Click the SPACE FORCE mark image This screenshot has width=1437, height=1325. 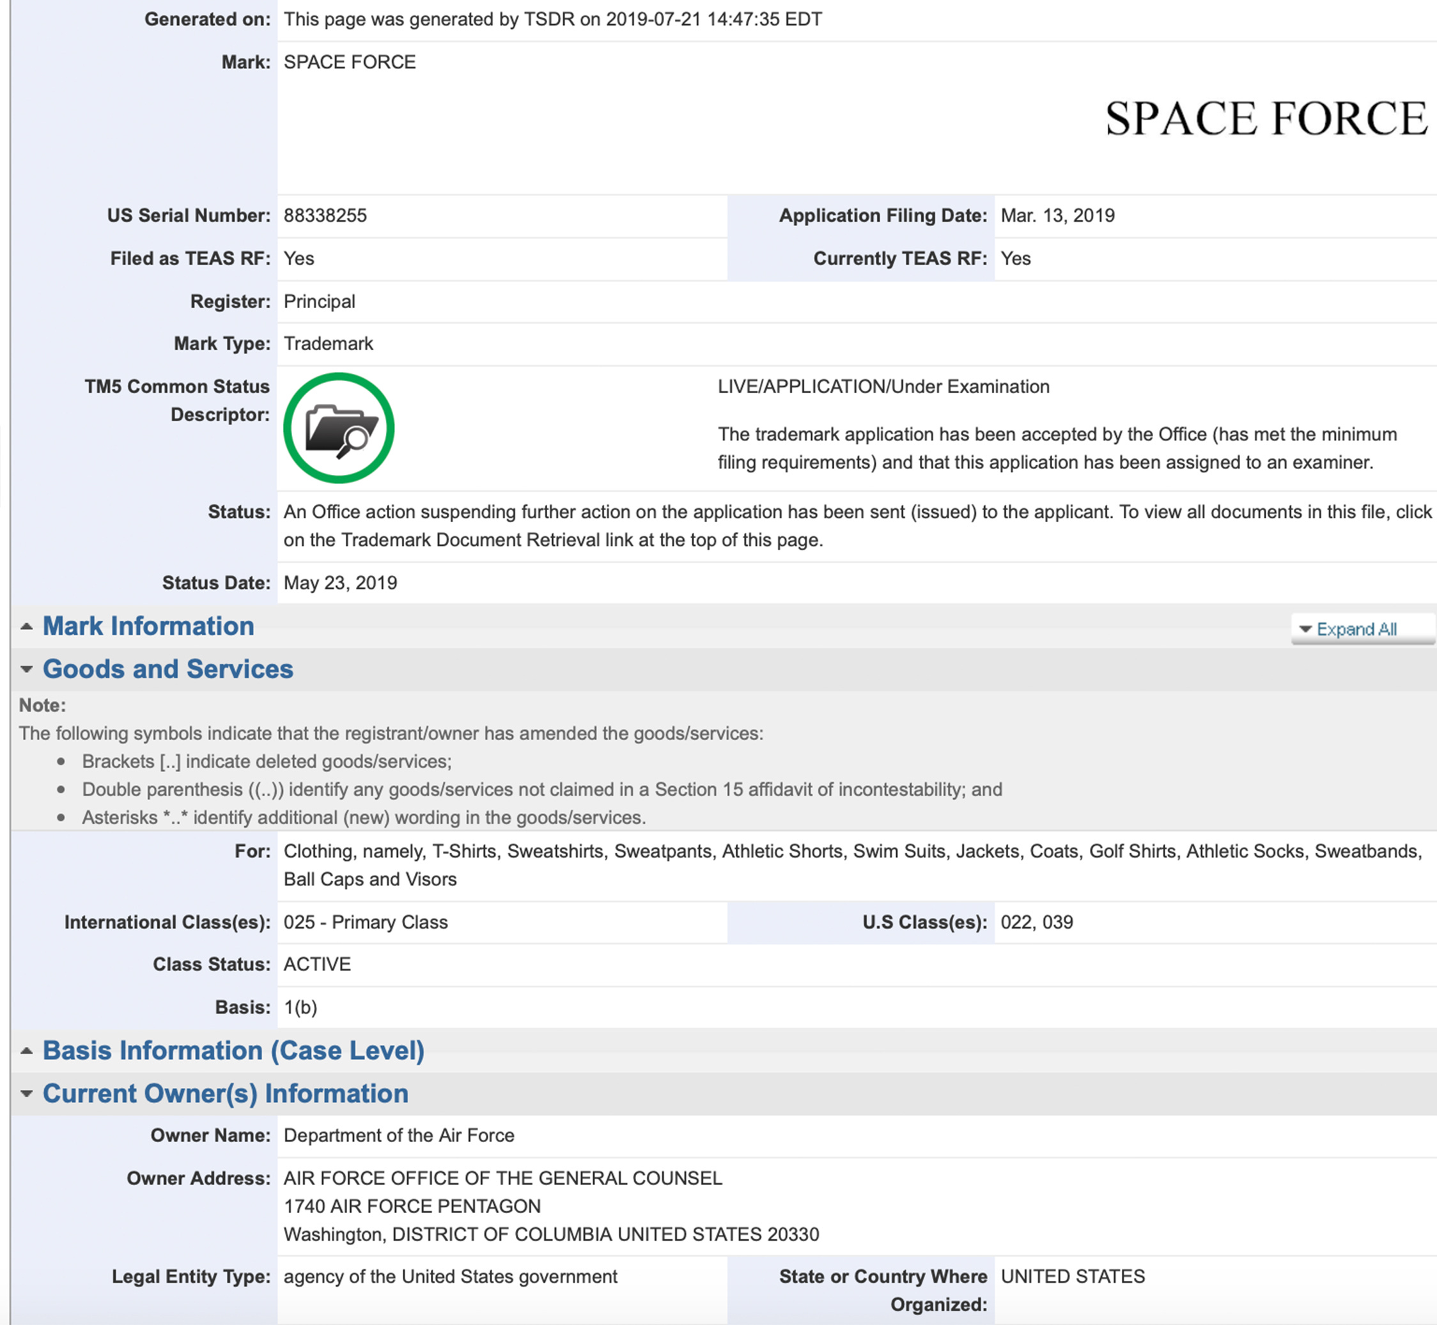pos(1266,118)
